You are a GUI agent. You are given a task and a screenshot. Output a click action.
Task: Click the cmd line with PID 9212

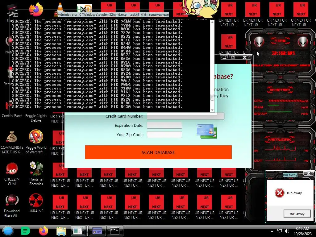tap(97, 96)
